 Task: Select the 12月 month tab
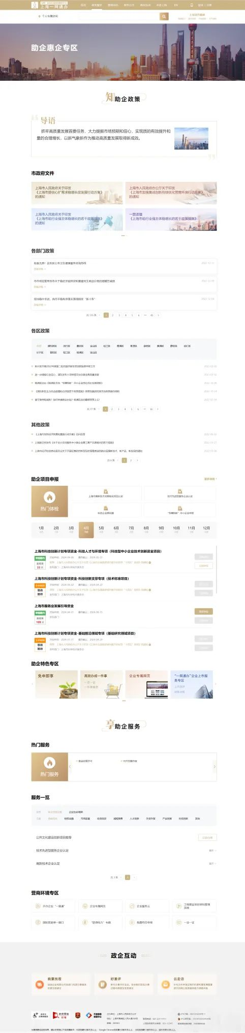click(206, 529)
